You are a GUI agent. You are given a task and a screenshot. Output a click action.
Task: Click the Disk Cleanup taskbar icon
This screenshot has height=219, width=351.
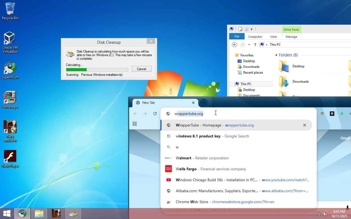(x=73, y=214)
